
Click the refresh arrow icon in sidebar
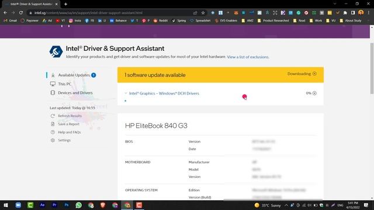[53, 116]
